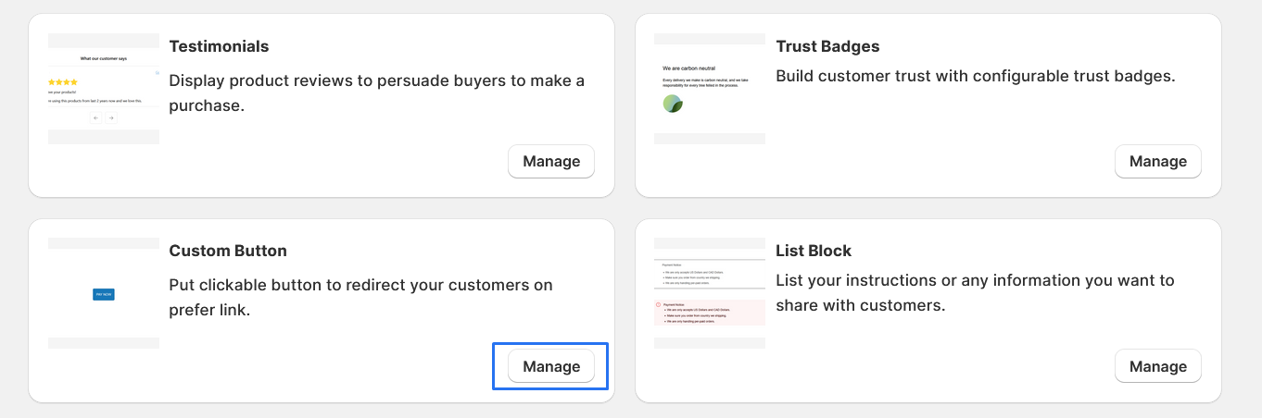Screen dimensions: 1262x418
Task: Click the Trust Badges description text
Action: point(975,76)
